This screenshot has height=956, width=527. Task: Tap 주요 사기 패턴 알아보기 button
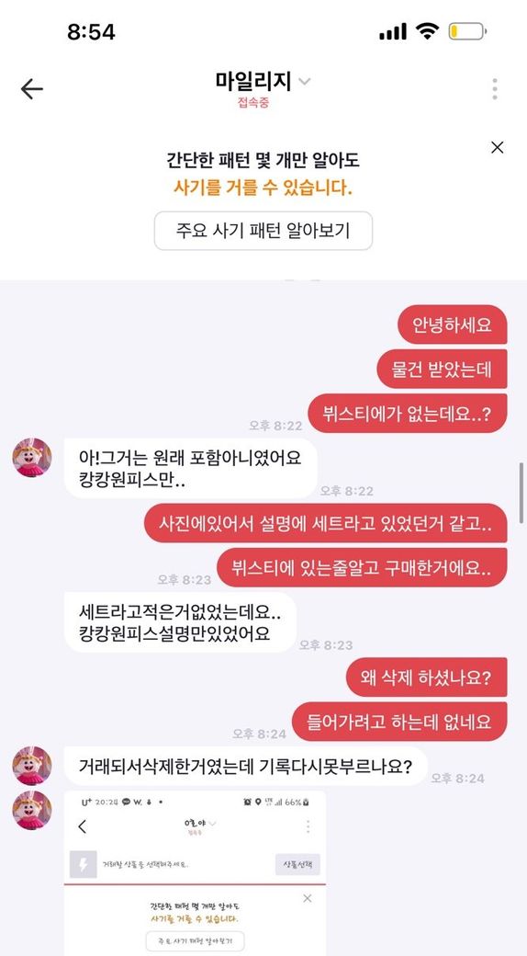(263, 231)
